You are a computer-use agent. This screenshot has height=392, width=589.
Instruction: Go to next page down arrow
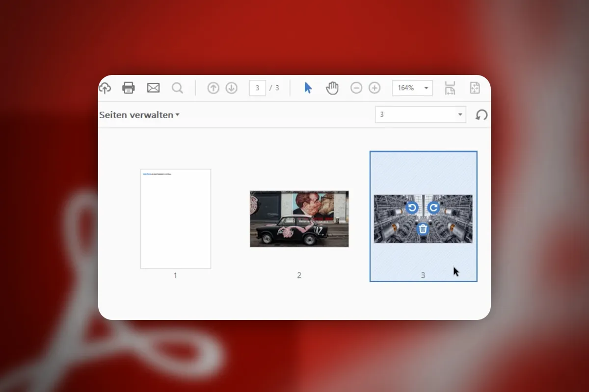tap(231, 88)
